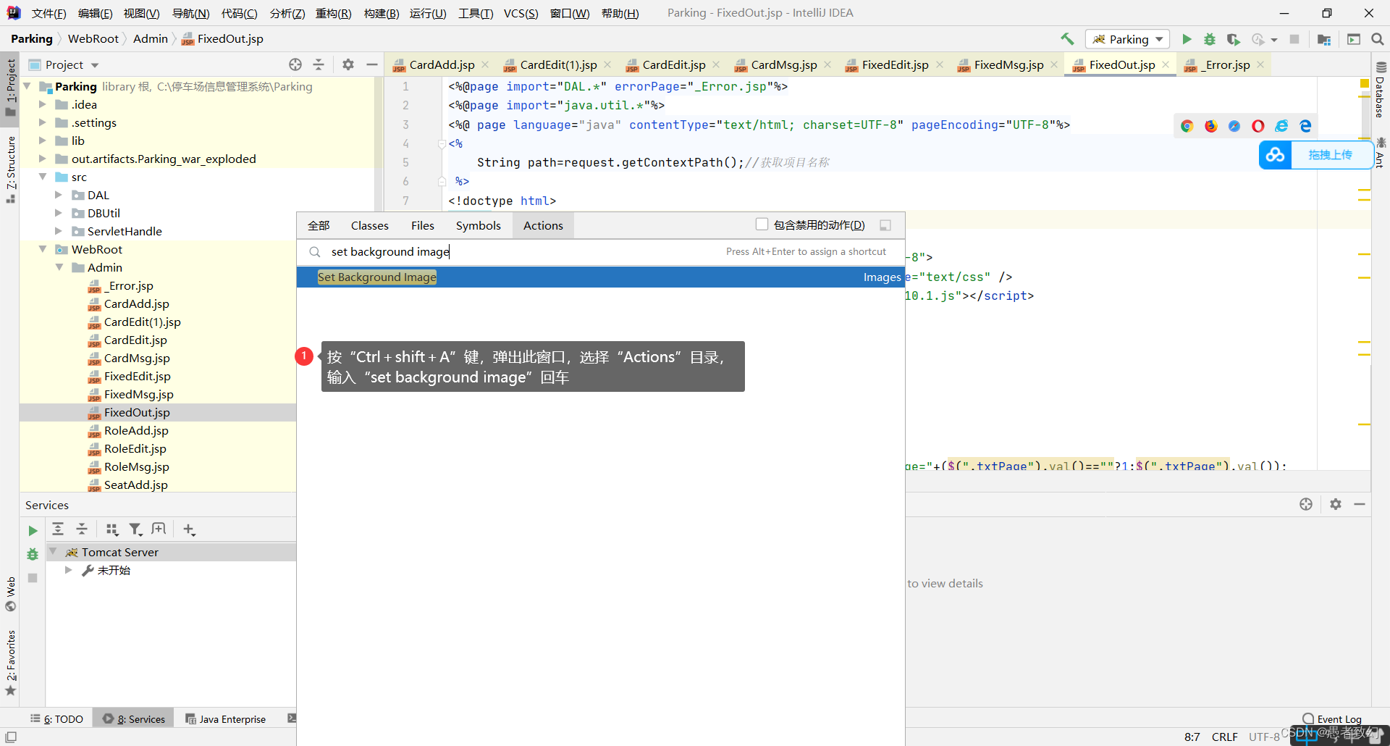Expand all in Services toolbar
Screen dimensions: 1390x746
[58, 529]
